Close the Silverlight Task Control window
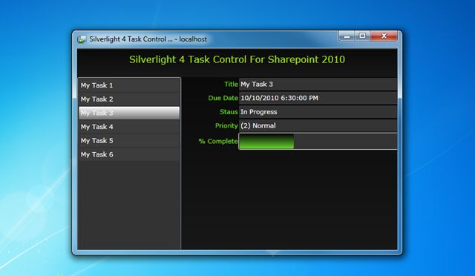This screenshot has height=276, width=475. pyautogui.click(x=384, y=36)
